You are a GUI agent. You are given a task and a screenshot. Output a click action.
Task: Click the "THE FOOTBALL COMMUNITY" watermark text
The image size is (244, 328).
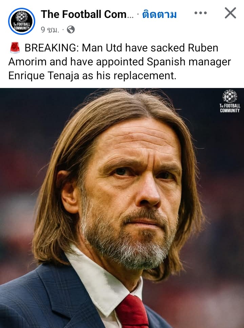[x=230, y=108]
